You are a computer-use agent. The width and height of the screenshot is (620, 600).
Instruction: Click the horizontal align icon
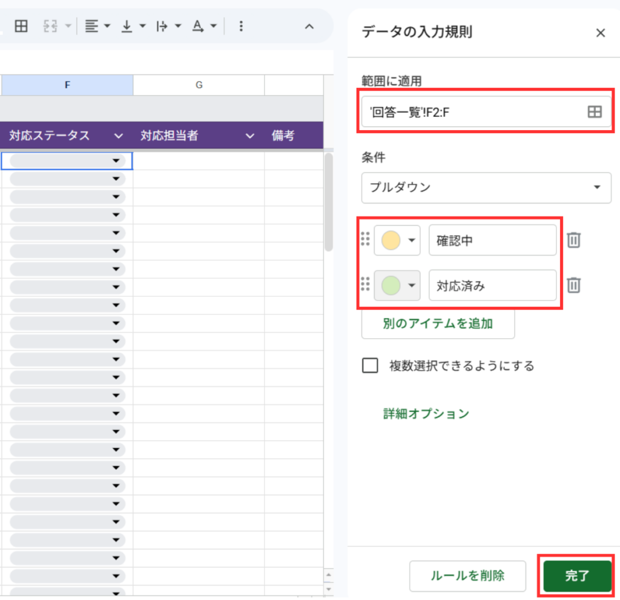click(91, 27)
